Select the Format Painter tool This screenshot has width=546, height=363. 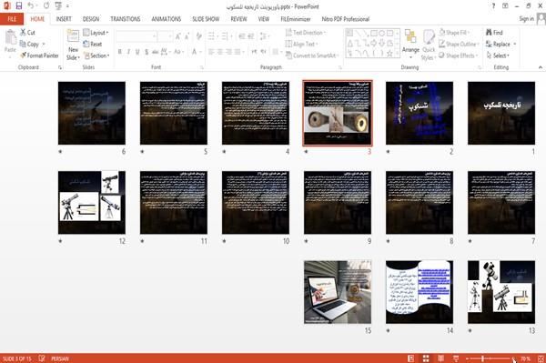(39, 55)
